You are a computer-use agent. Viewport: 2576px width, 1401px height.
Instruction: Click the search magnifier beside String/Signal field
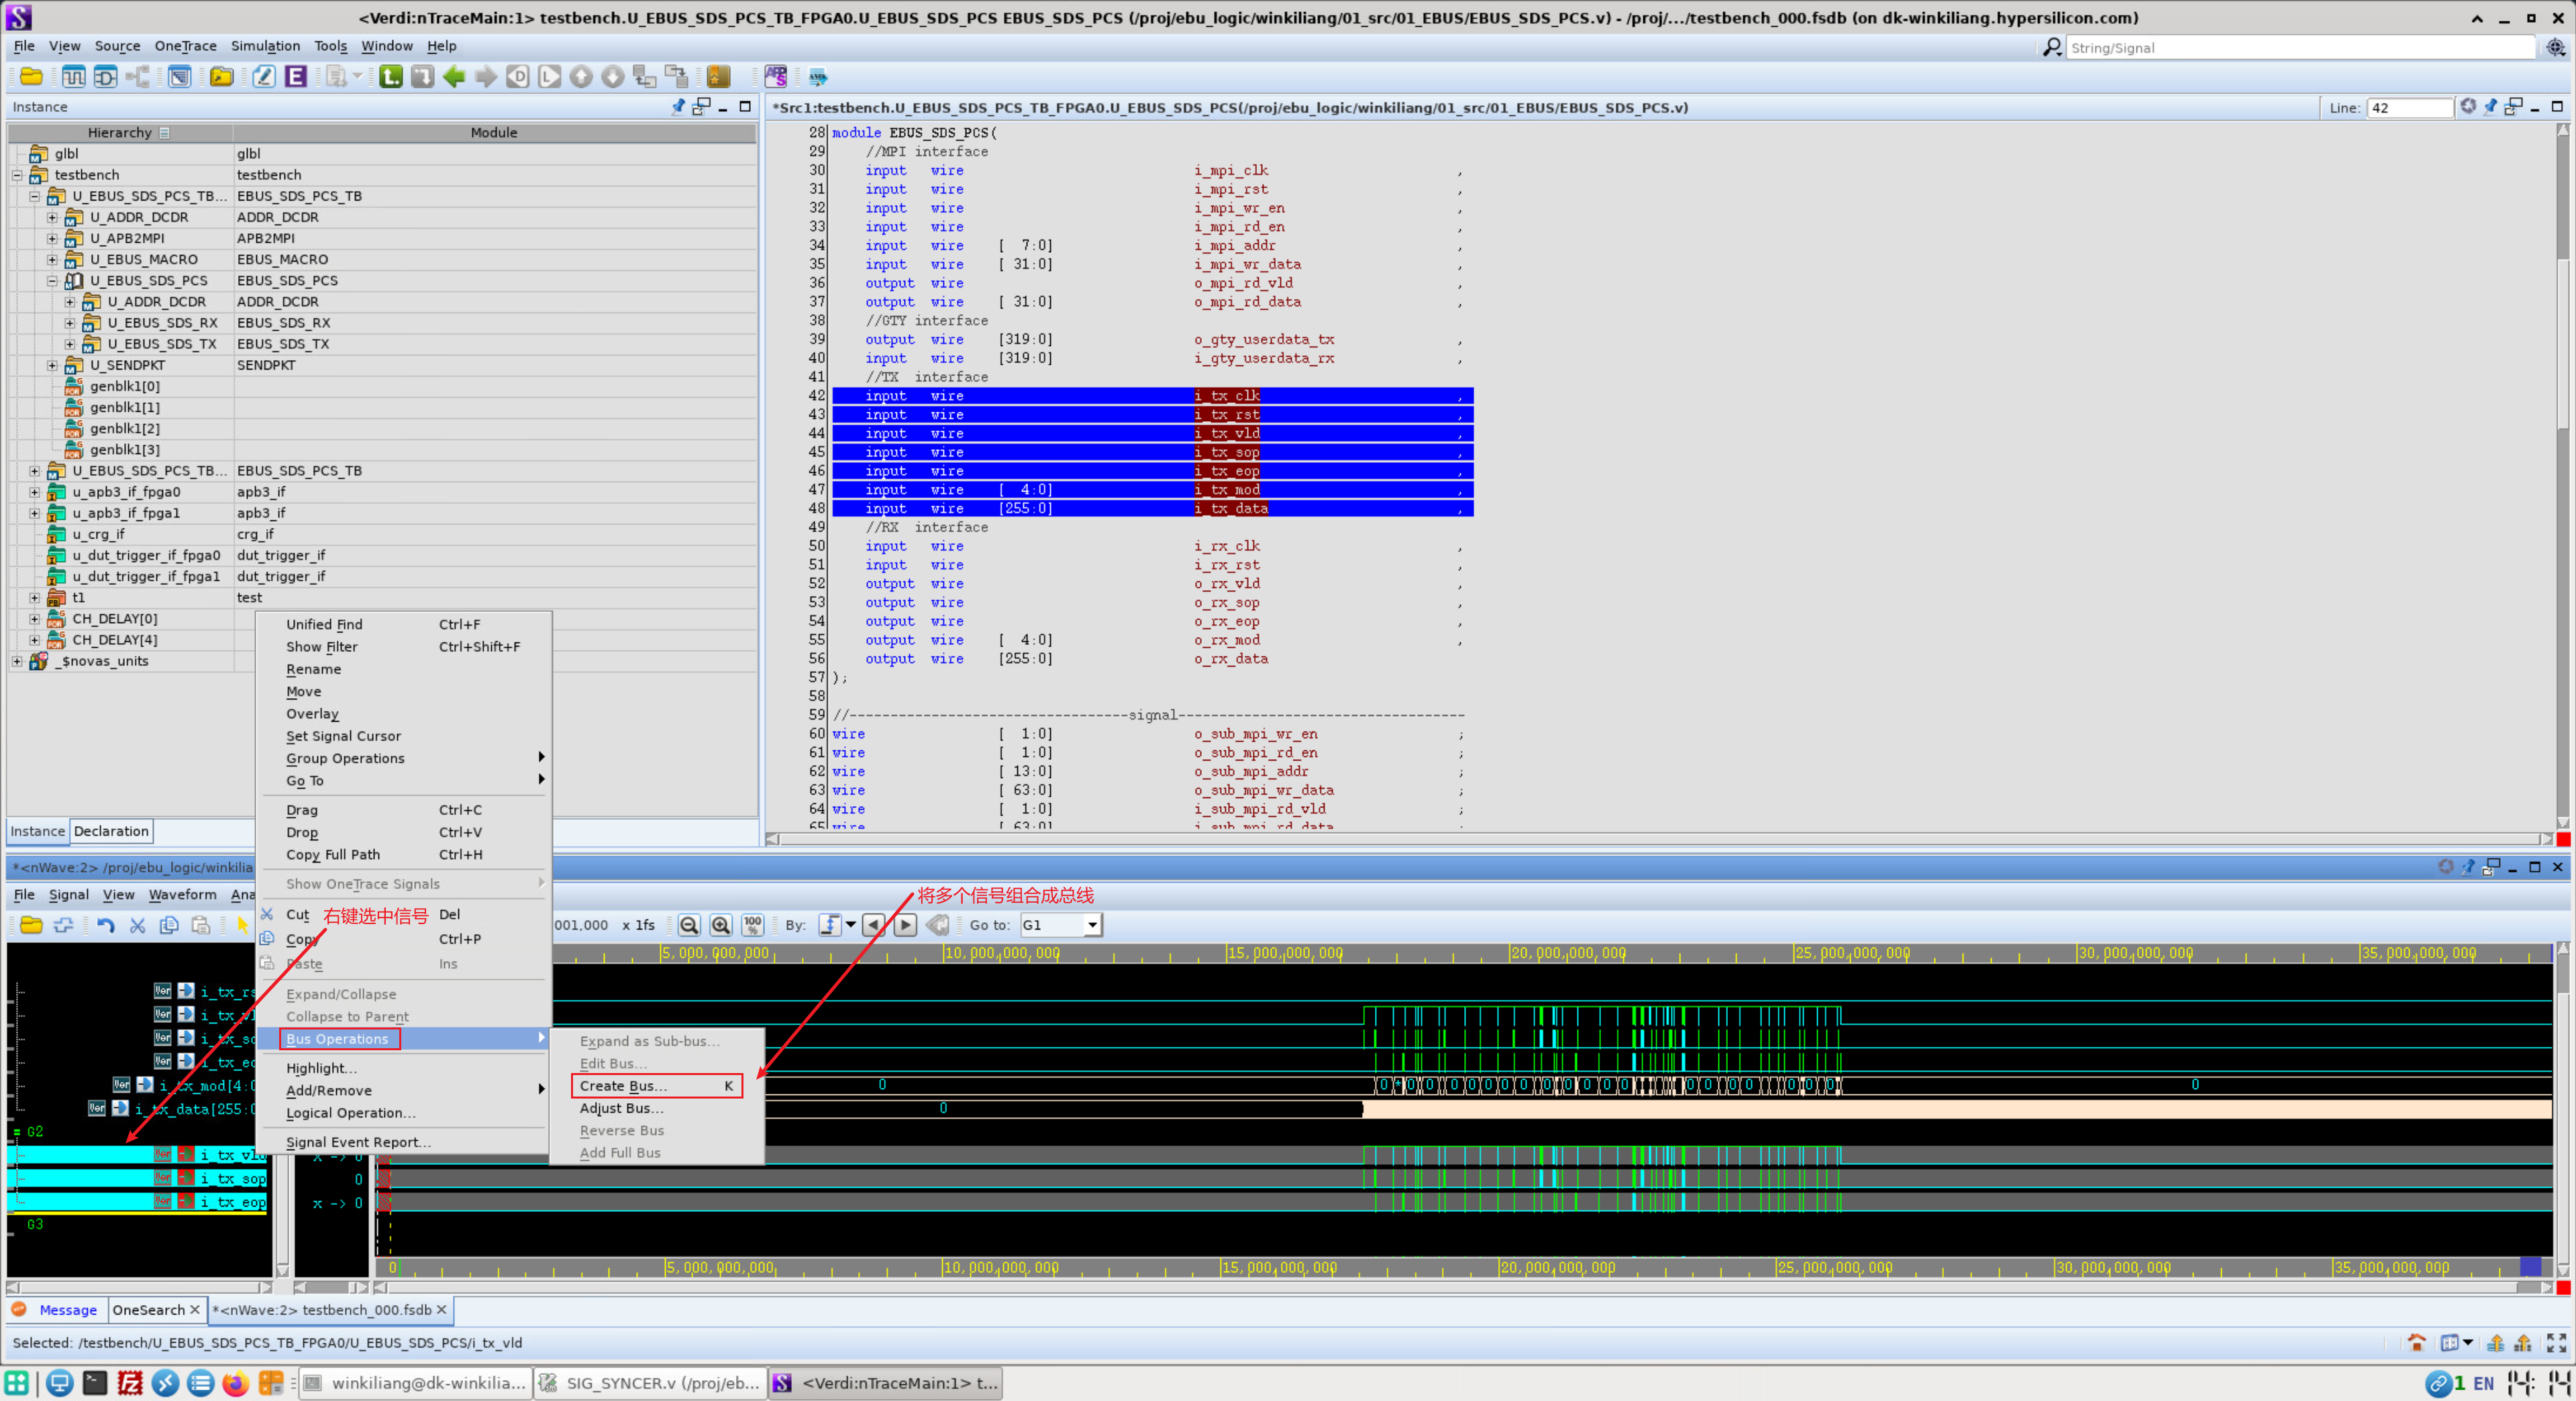pyautogui.click(x=2052, y=47)
